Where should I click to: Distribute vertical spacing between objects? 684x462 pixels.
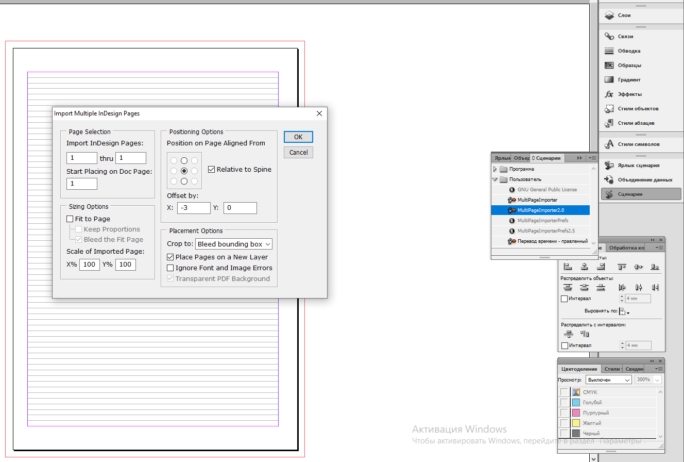(569, 334)
